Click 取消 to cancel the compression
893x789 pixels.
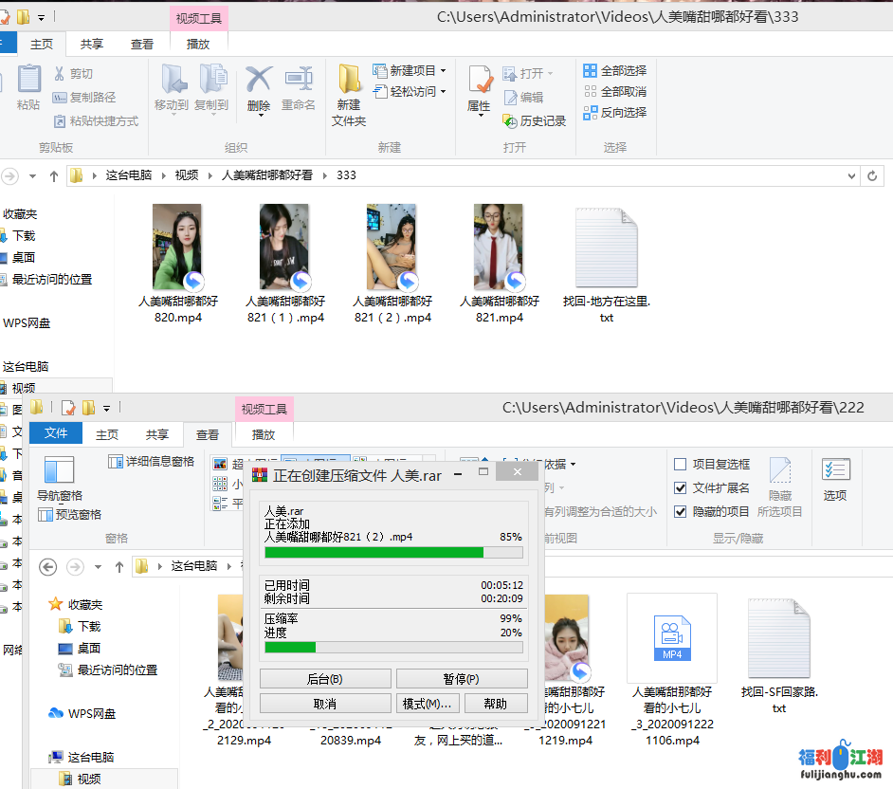(324, 704)
